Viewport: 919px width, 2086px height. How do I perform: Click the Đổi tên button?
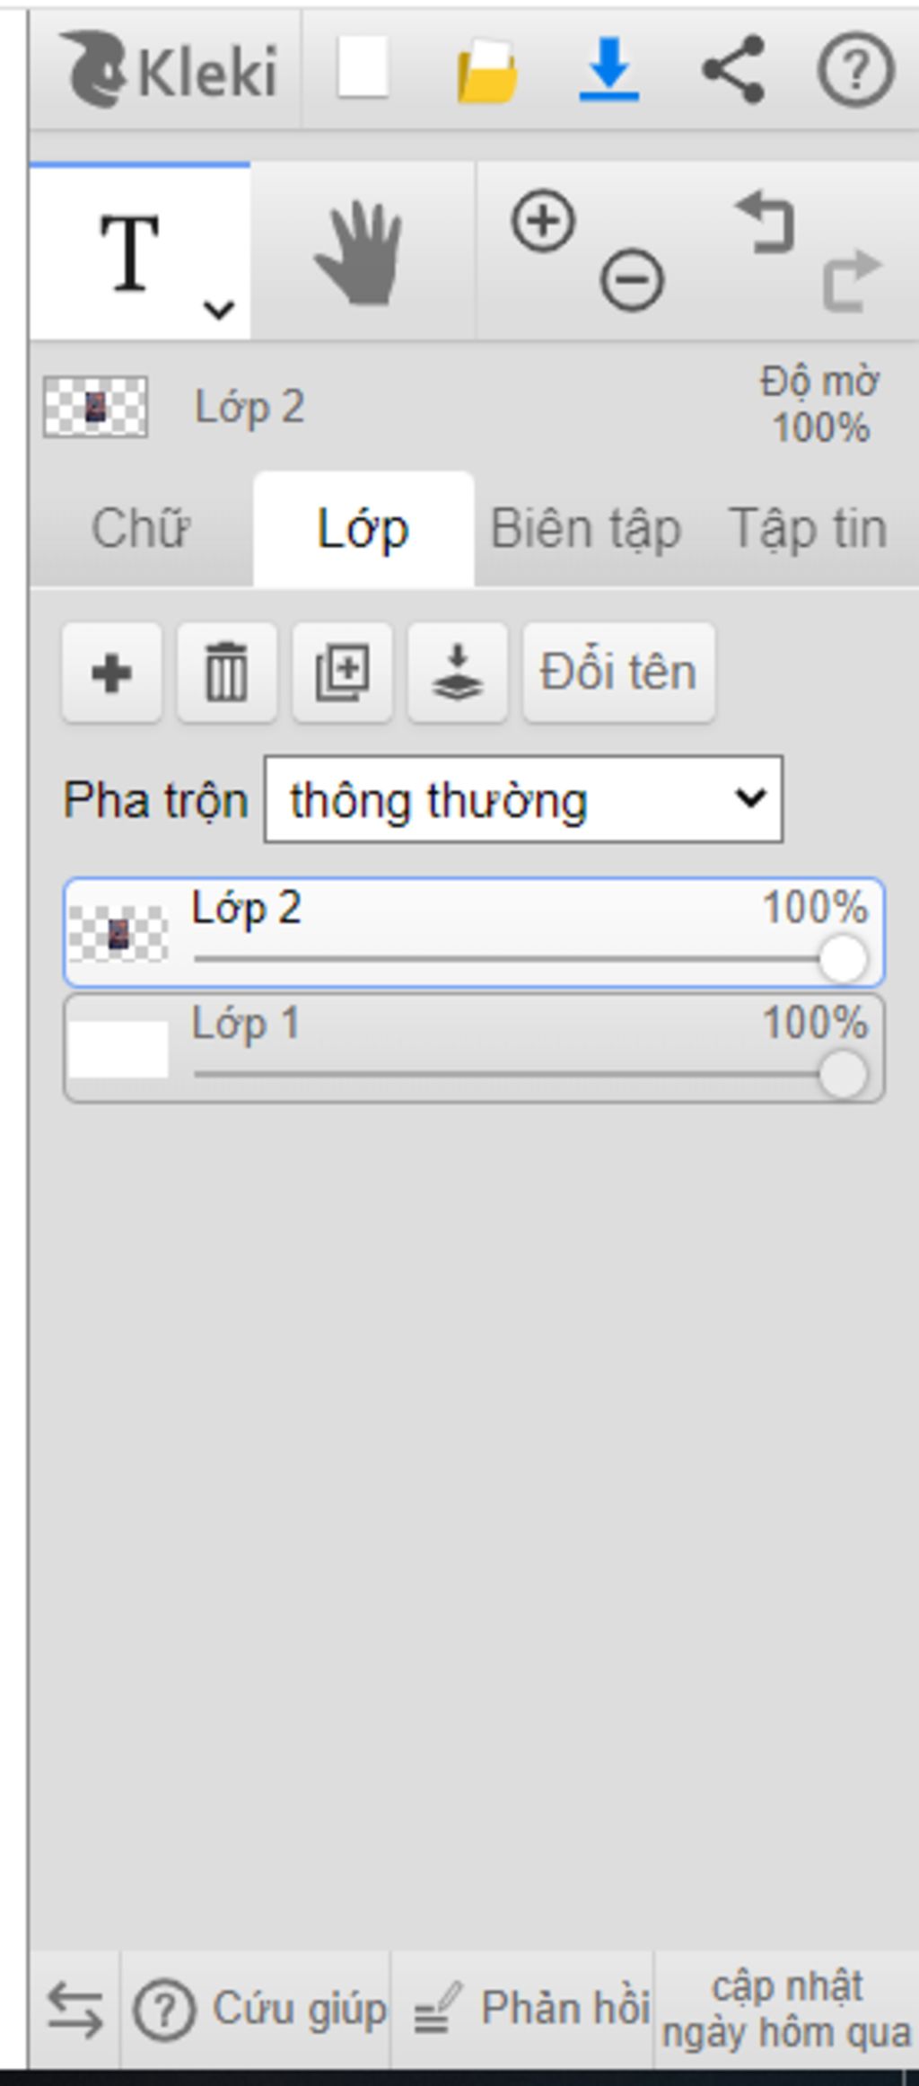619,673
